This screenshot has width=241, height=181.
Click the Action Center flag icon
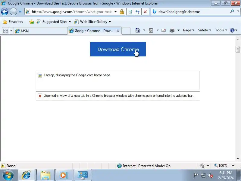click(x=196, y=175)
